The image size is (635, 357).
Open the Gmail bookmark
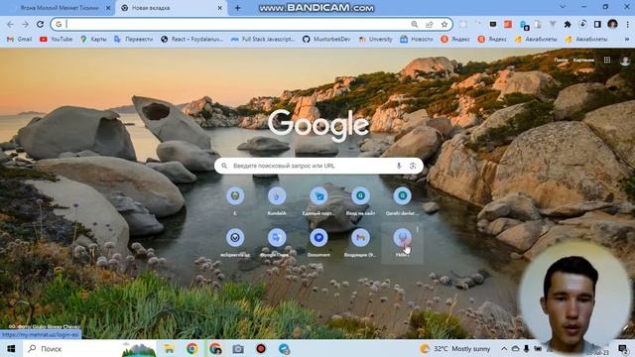point(20,40)
